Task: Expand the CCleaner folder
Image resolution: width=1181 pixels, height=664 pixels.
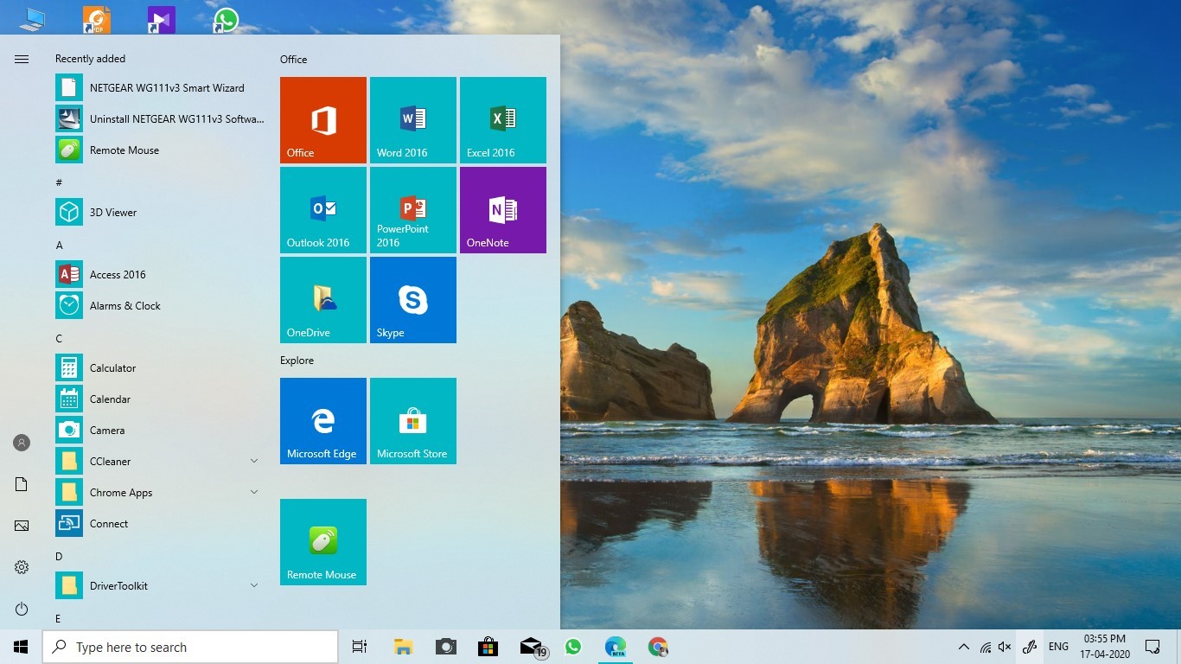Action: click(x=160, y=462)
